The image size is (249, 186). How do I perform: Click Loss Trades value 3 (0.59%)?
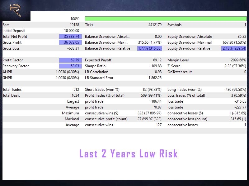click(x=238, y=95)
